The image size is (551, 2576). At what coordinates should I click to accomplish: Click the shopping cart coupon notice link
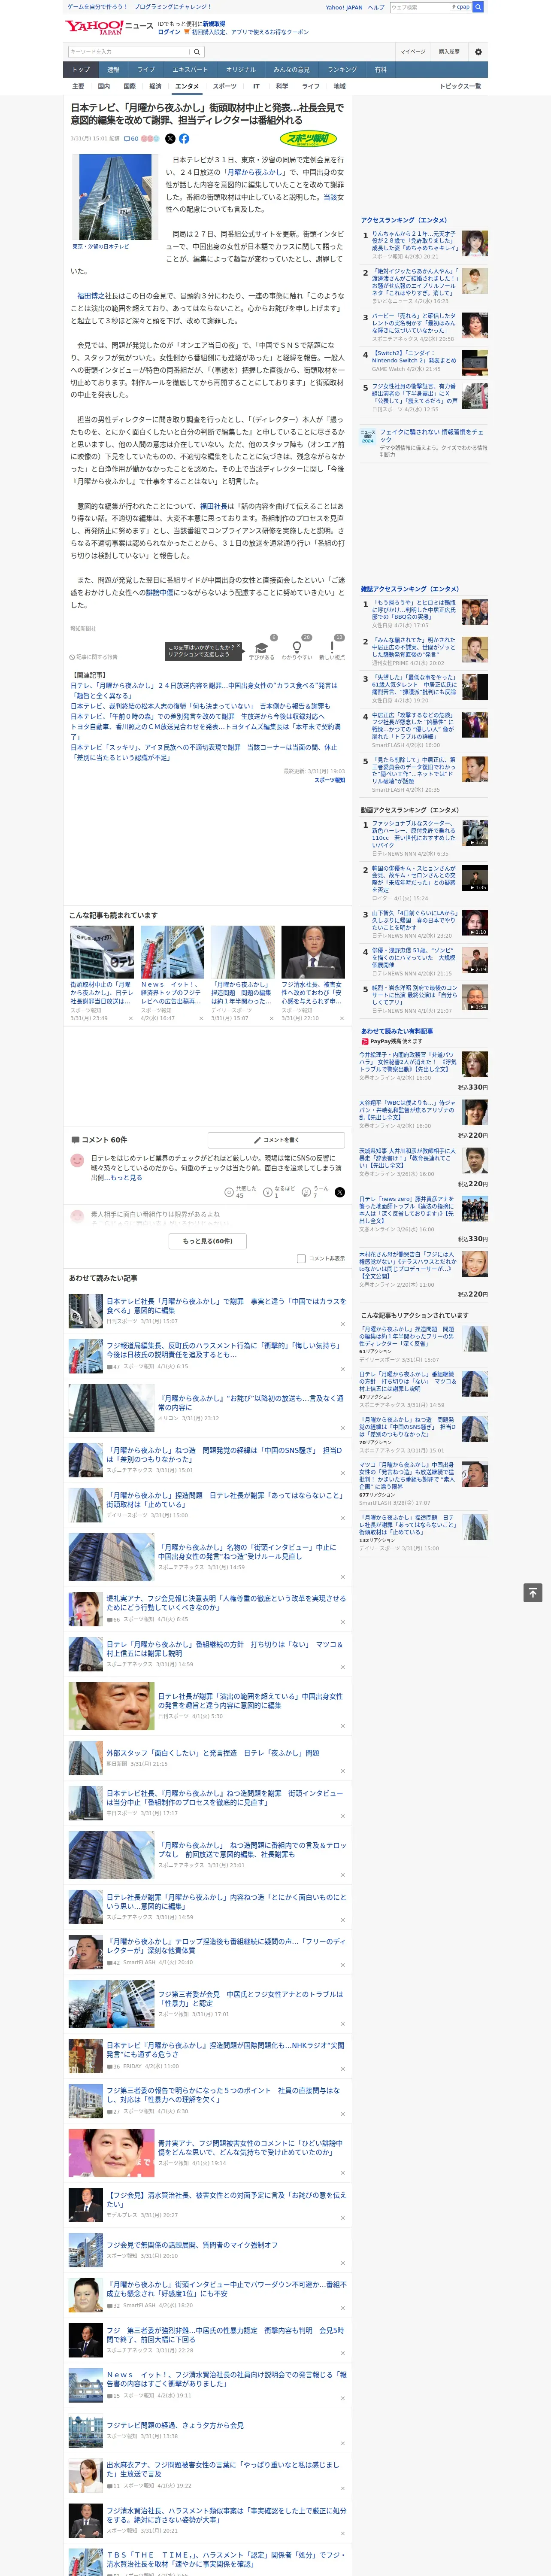click(246, 32)
